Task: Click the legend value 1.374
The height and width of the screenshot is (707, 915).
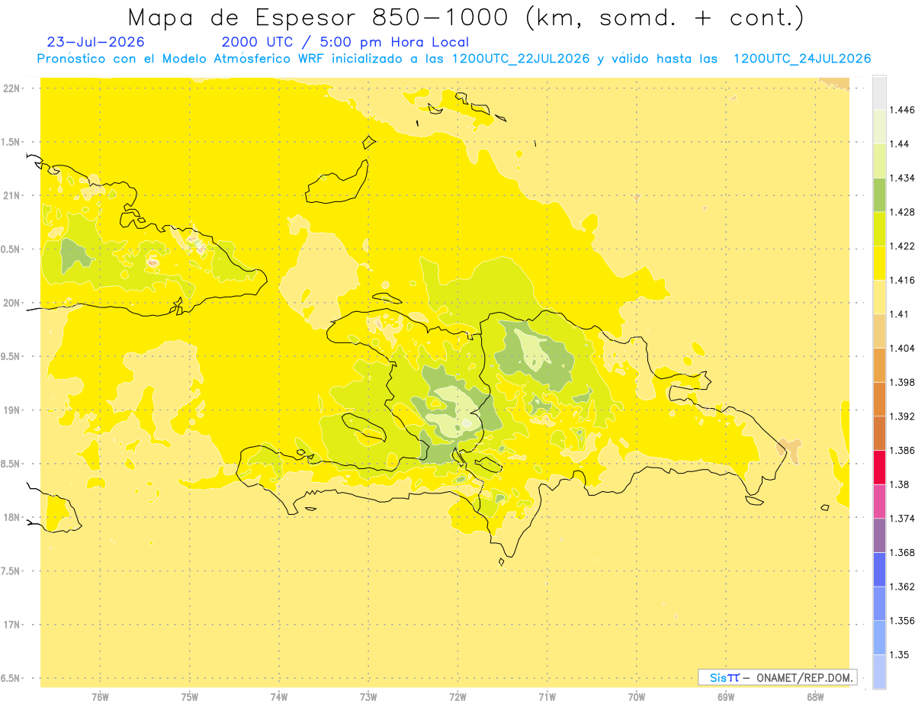Action: pos(902,519)
